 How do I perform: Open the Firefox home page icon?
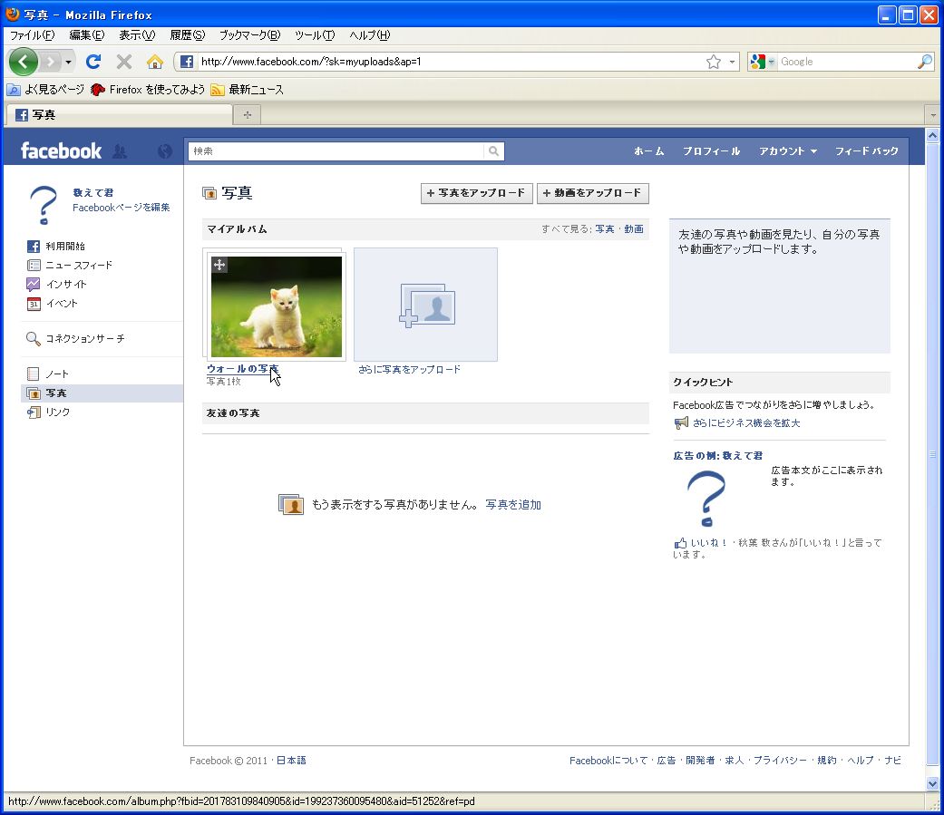click(155, 62)
